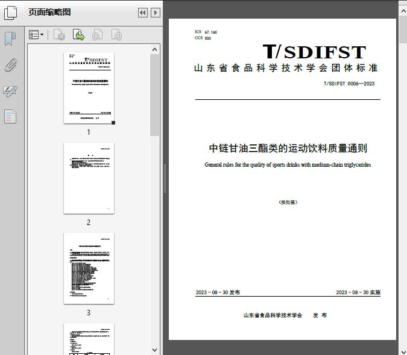Select page 2 thumbnail
This screenshot has width=407, height=355.
coord(89,178)
